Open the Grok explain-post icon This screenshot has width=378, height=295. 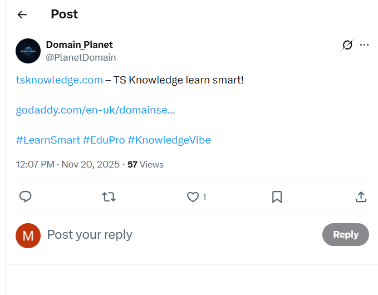coord(347,45)
